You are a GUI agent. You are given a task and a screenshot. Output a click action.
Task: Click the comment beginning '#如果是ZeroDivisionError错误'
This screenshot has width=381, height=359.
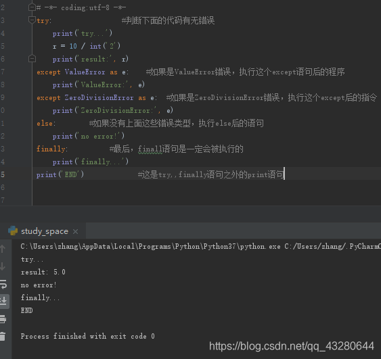click(x=271, y=97)
